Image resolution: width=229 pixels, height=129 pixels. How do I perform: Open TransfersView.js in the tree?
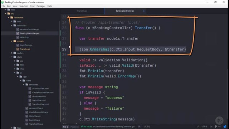coord(36,124)
